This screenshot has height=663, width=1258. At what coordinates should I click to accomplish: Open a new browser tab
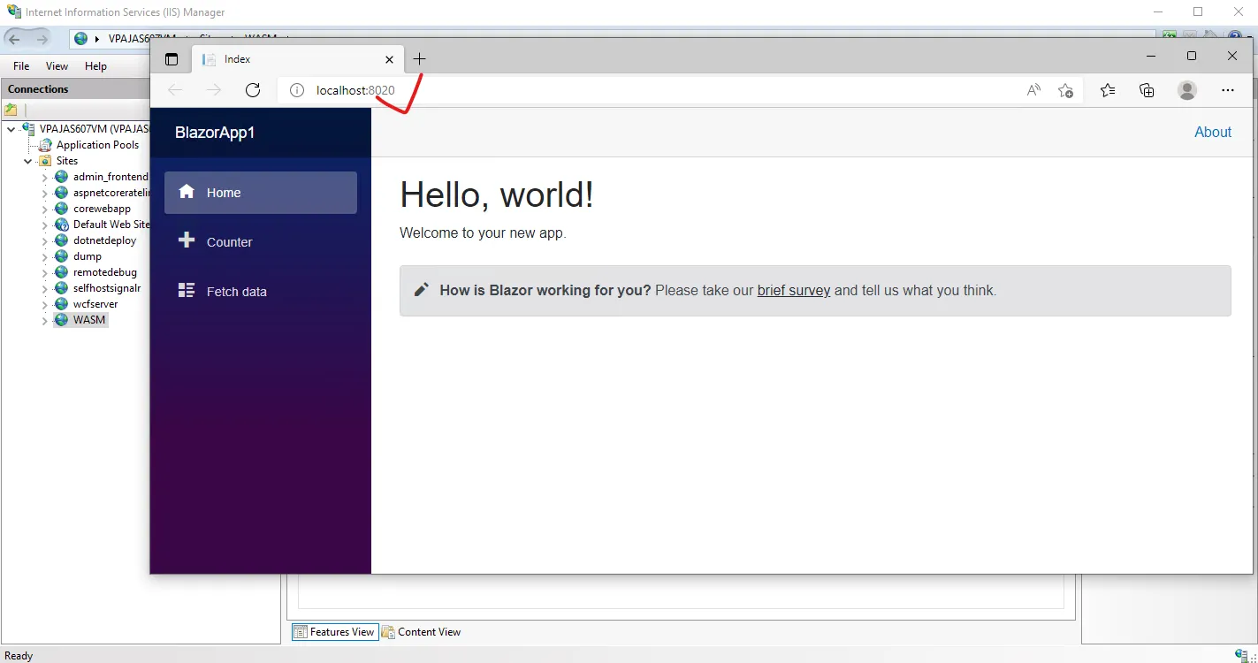coord(419,59)
